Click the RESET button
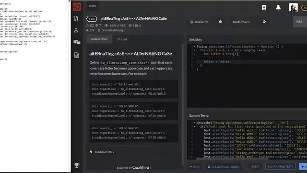 coord(255,167)
